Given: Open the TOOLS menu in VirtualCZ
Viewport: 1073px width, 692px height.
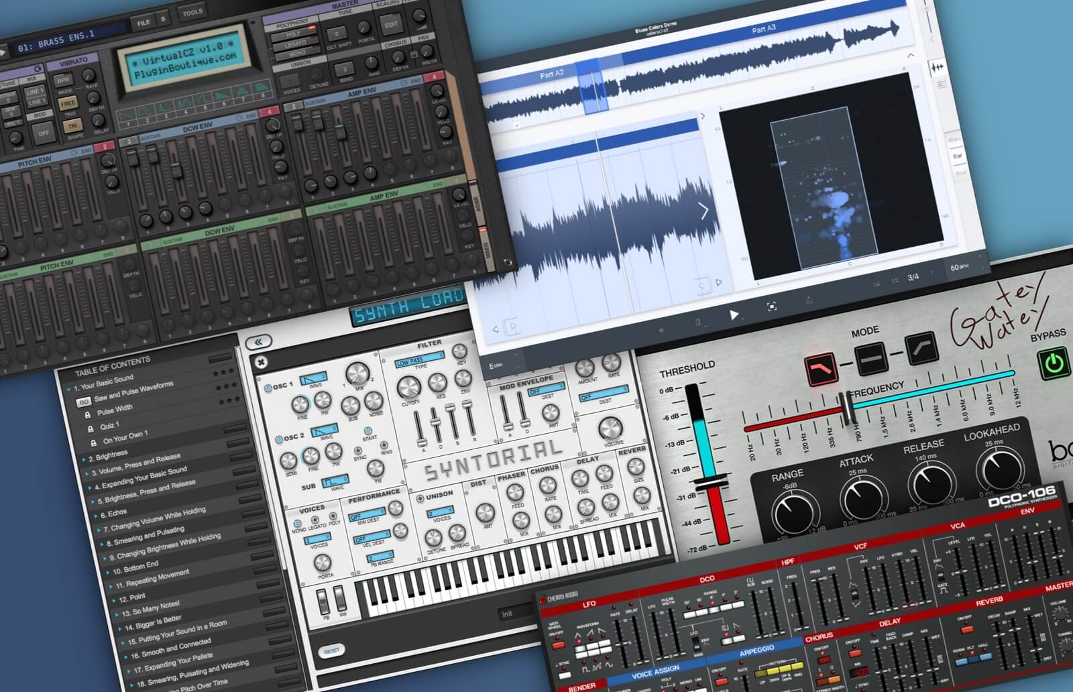Looking at the screenshot, I should 192,12.
